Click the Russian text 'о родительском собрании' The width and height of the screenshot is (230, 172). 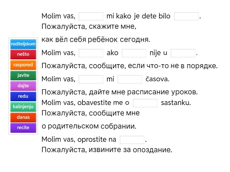click(x=89, y=126)
